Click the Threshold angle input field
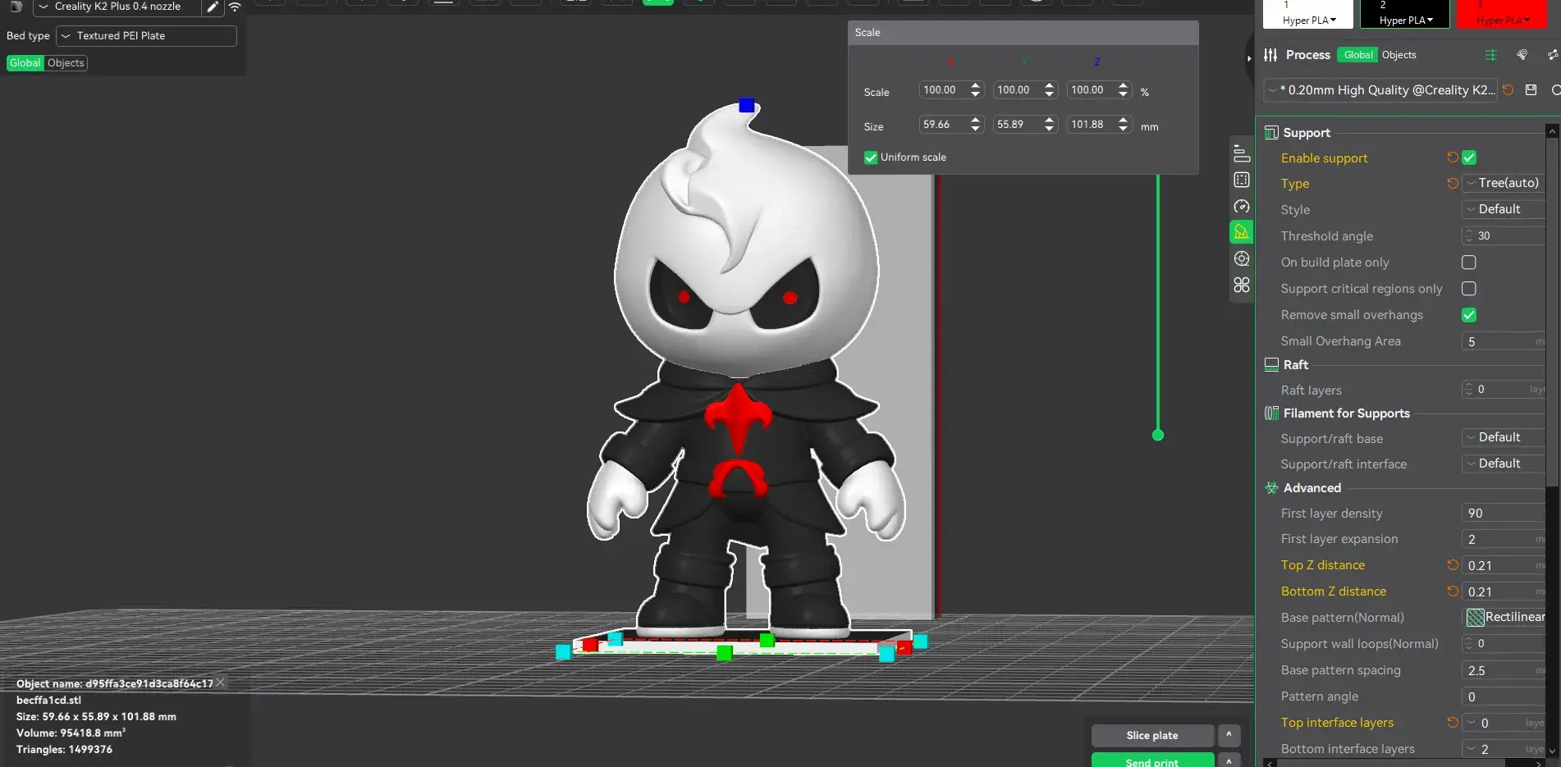The width and height of the screenshot is (1561, 767). click(1504, 236)
